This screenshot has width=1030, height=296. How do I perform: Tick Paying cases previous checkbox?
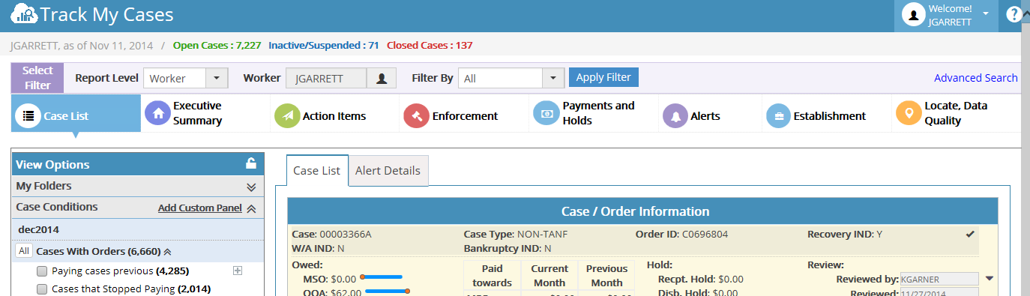click(x=42, y=271)
